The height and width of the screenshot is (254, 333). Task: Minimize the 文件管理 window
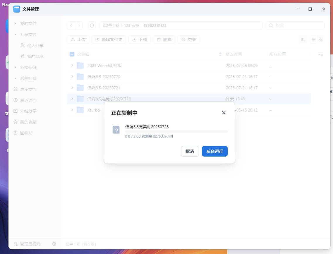point(297,9)
